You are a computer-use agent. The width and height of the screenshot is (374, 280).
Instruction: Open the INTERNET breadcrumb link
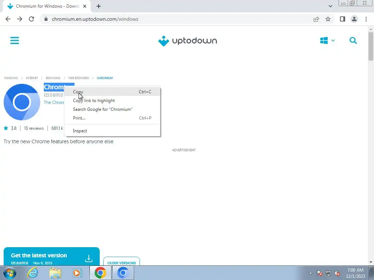(x=32, y=78)
